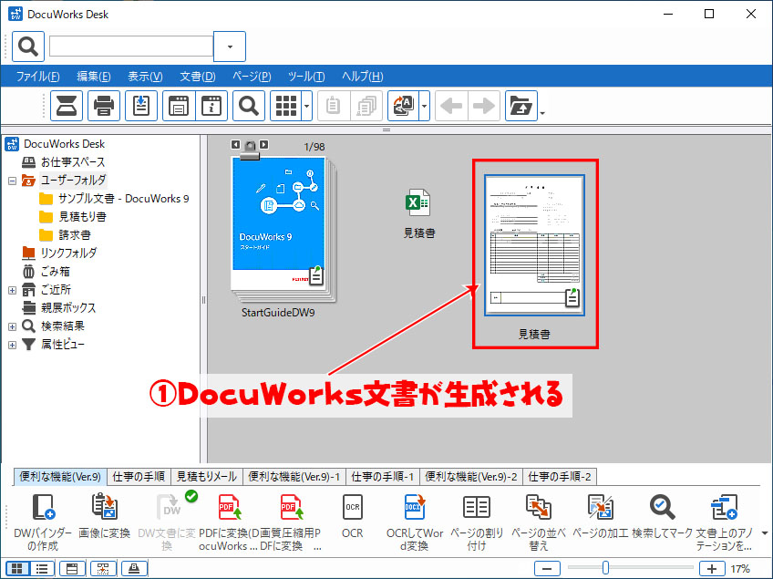
Task: Switch to thumbnail view in status bar
Action: point(16,569)
